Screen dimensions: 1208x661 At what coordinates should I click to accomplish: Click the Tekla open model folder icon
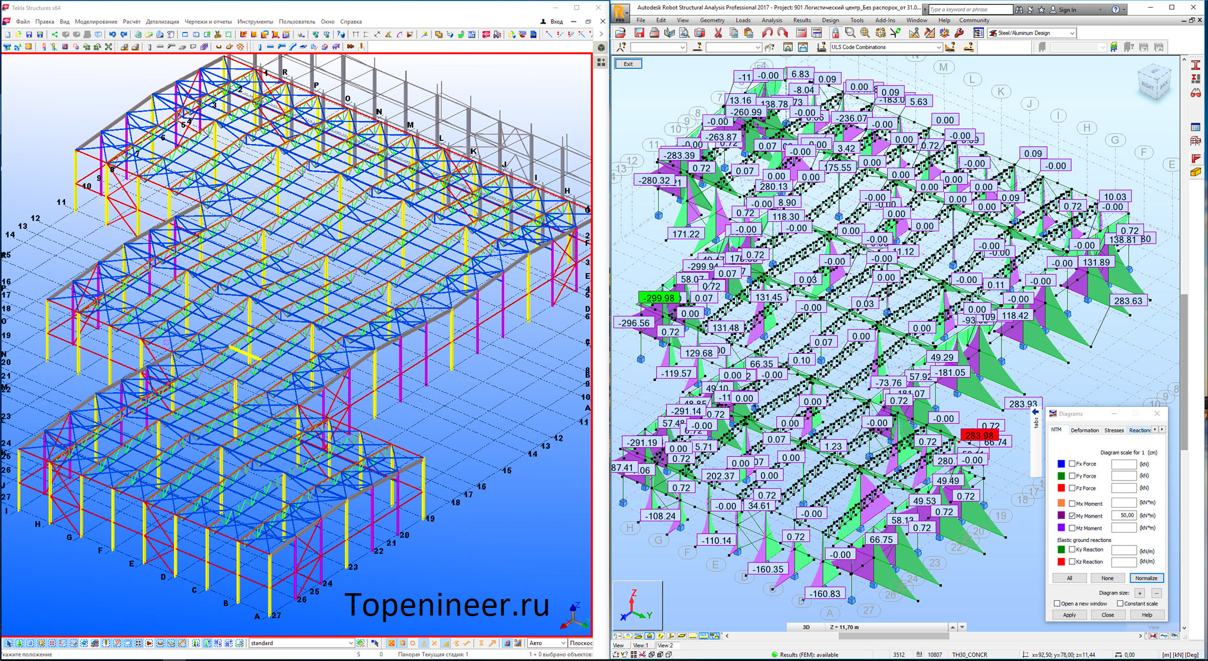pyautogui.click(x=18, y=35)
